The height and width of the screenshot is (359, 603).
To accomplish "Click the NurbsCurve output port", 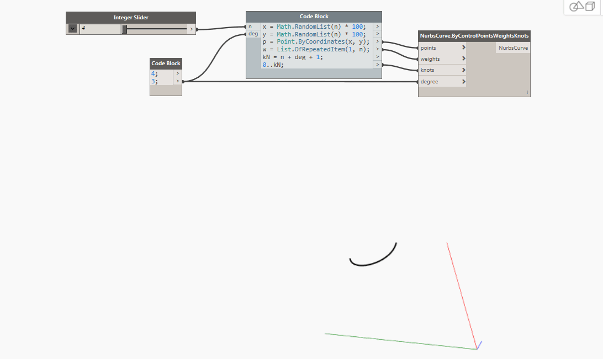I will (513, 47).
